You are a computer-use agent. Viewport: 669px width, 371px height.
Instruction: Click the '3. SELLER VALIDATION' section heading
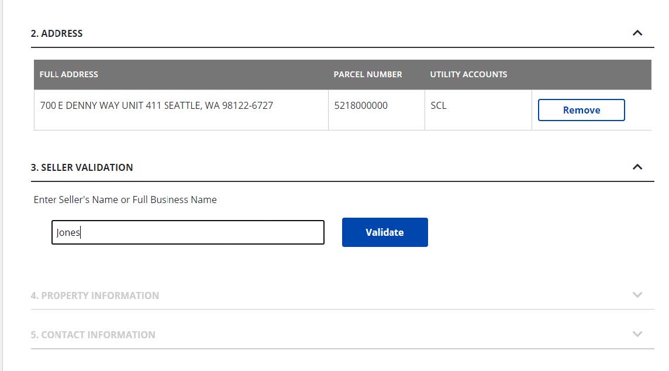[x=82, y=167]
